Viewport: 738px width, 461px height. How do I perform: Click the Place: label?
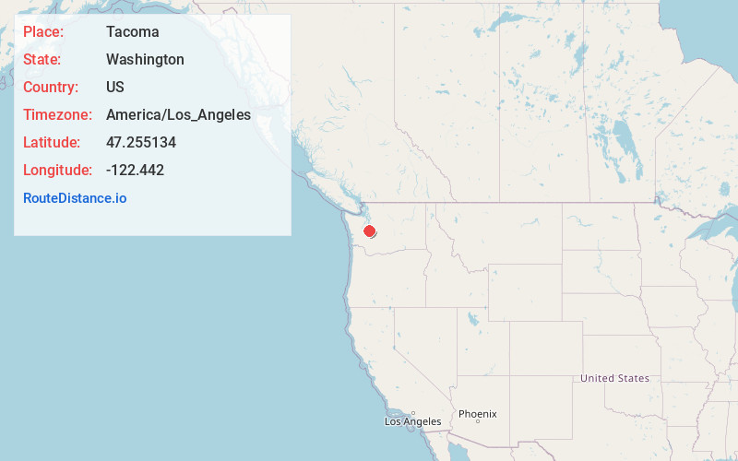click(43, 32)
